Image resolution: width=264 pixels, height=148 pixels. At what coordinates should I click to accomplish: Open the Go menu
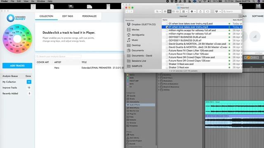[x=33, y=1]
